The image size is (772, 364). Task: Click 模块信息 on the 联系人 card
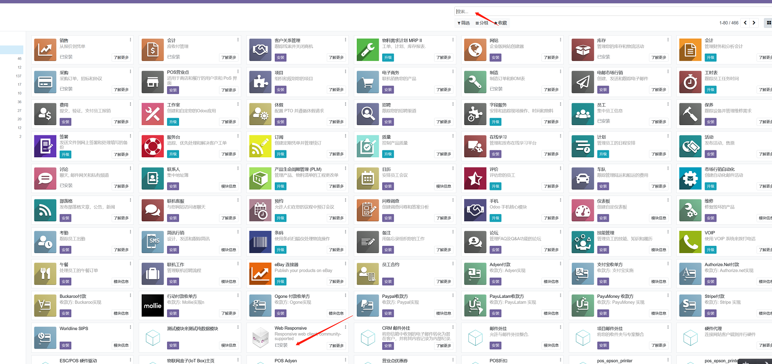pos(228,187)
